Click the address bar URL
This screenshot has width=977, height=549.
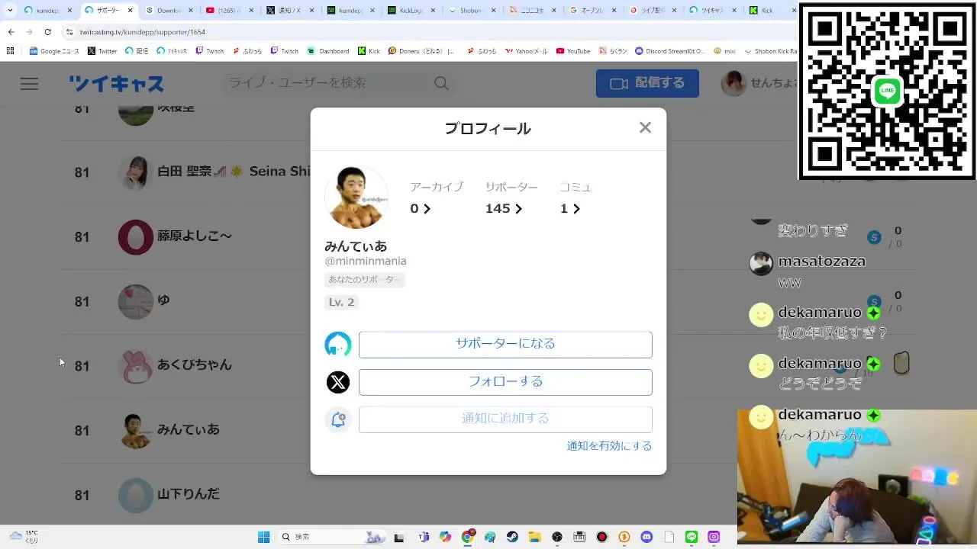pyautogui.click(x=143, y=32)
